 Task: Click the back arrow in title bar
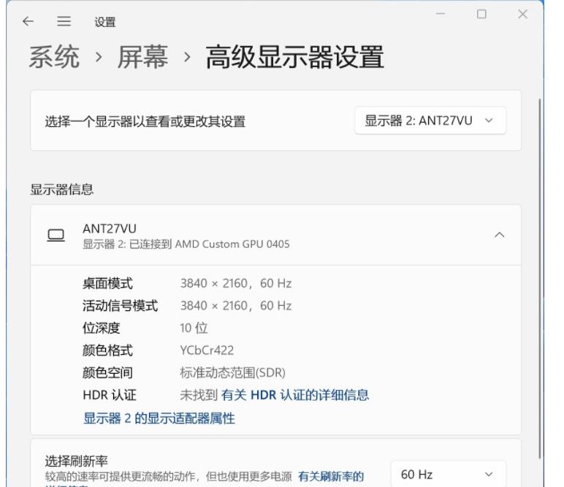coord(28,24)
